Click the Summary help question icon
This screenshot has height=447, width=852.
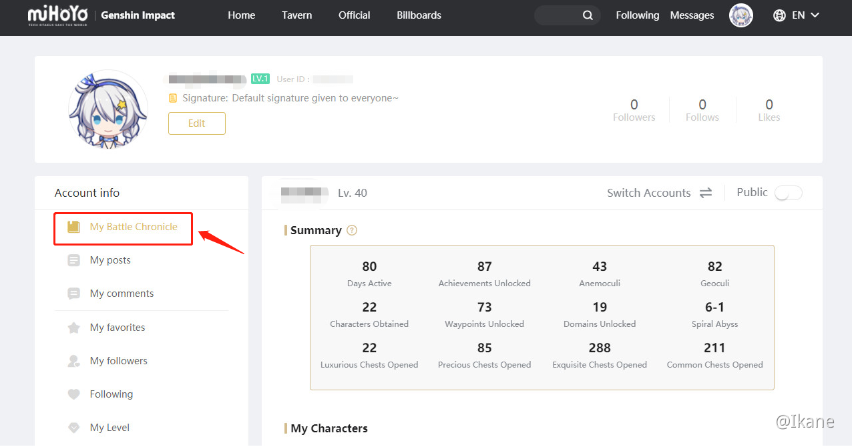tap(352, 230)
